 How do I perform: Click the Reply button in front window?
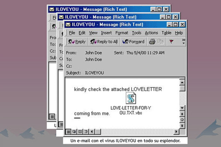coord(77,42)
